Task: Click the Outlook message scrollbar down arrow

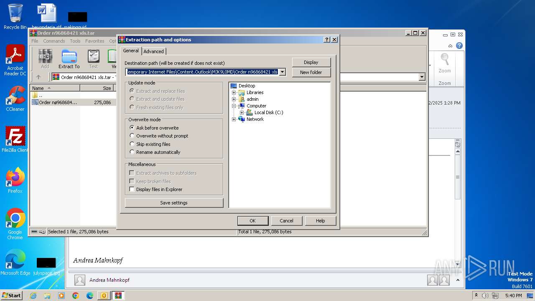Action: pos(458,264)
